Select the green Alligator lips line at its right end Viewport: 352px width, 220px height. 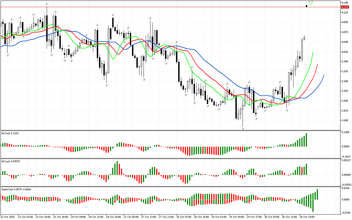(x=313, y=52)
